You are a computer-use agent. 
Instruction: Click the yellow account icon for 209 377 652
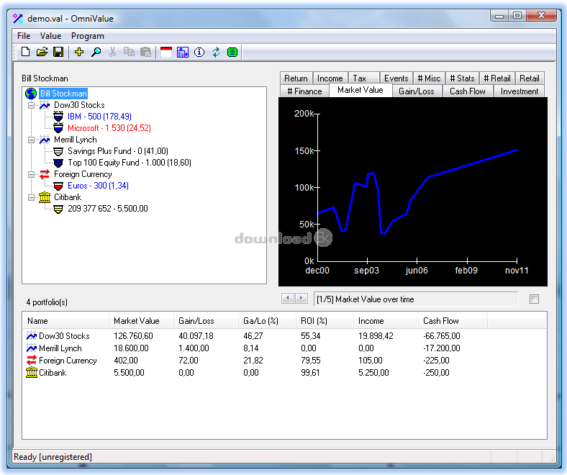click(x=58, y=209)
